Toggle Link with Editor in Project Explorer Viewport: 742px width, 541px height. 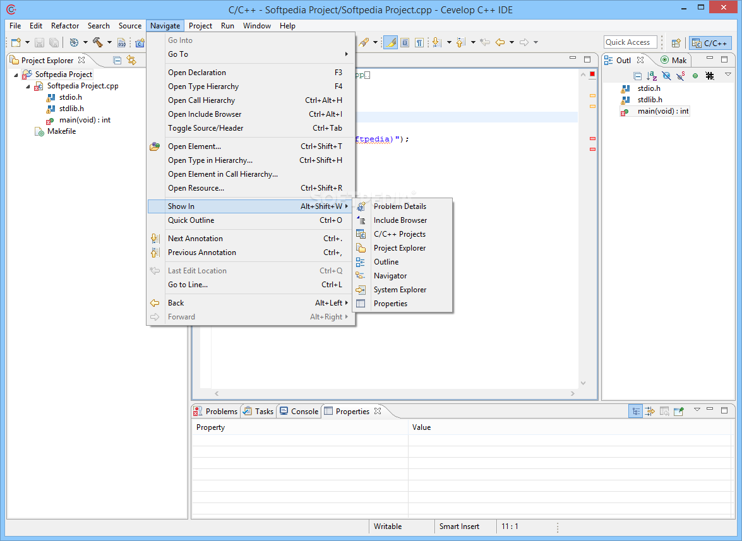coord(131,60)
